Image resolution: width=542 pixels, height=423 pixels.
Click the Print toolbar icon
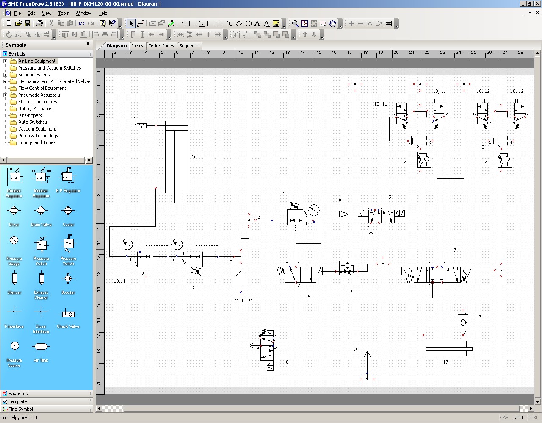point(39,24)
